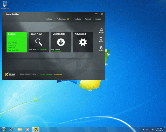Minimize the Norton AntiVirus window
This screenshot has height=132, width=166.
pos(96,14)
